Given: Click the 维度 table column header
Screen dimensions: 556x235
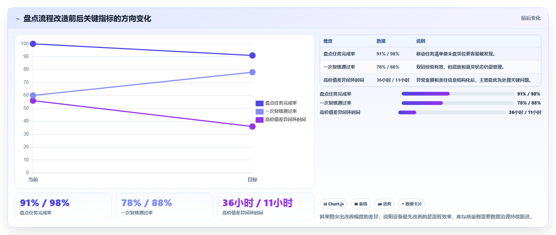Looking at the screenshot, I should 328,41.
